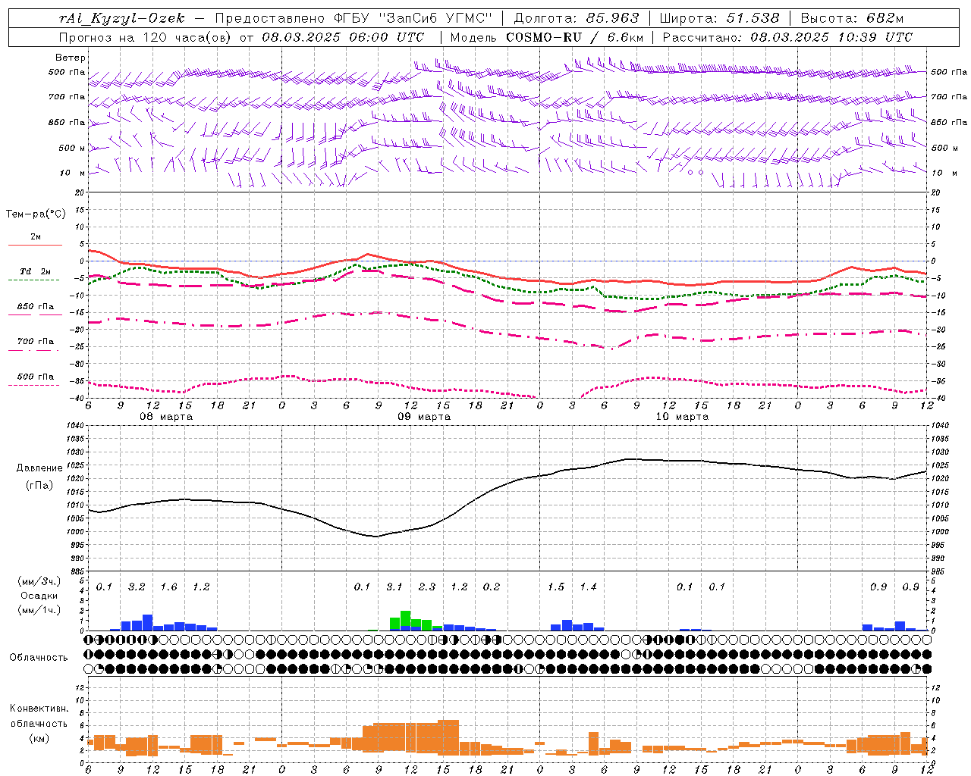Click the station name rAl_Kyzyl-Ozek
971x776 pixels.
pyautogui.click(x=122, y=19)
